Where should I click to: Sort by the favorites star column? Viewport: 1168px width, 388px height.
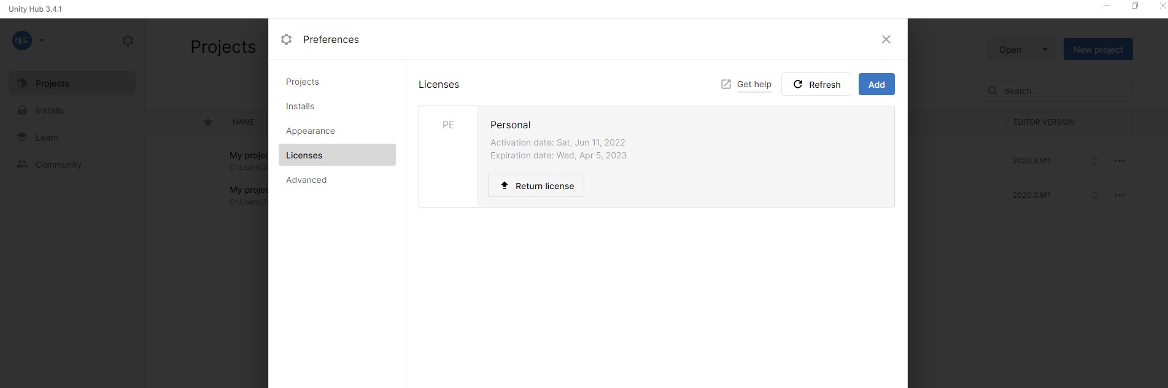[x=208, y=122]
